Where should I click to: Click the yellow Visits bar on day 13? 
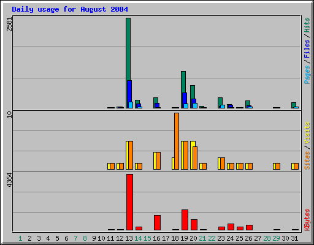127,155
